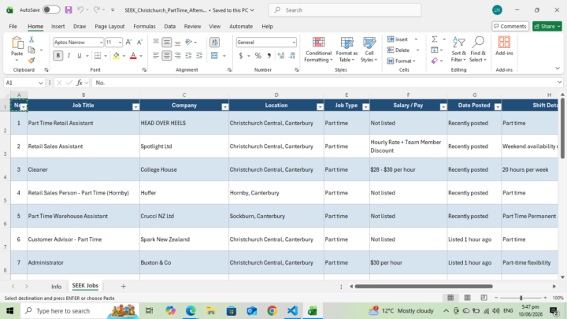
Task: Open the Job Title column filter dropdown
Action: click(x=135, y=107)
